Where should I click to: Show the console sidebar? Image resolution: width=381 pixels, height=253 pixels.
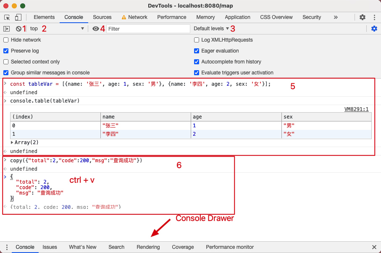tap(7, 29)
